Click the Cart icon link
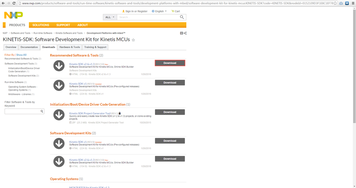The height and width of the screenshot is (188, 356). click(175, 11)
